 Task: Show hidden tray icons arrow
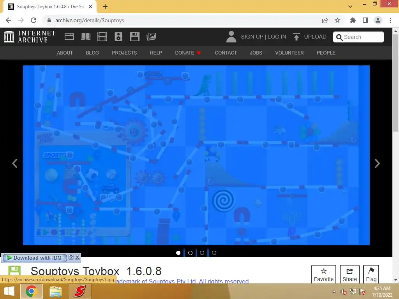(x=334, y=292)
